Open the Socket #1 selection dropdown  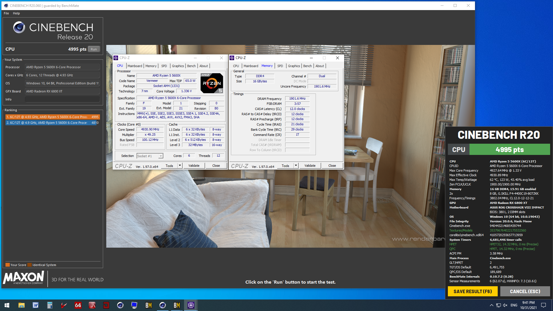[150, 156]
